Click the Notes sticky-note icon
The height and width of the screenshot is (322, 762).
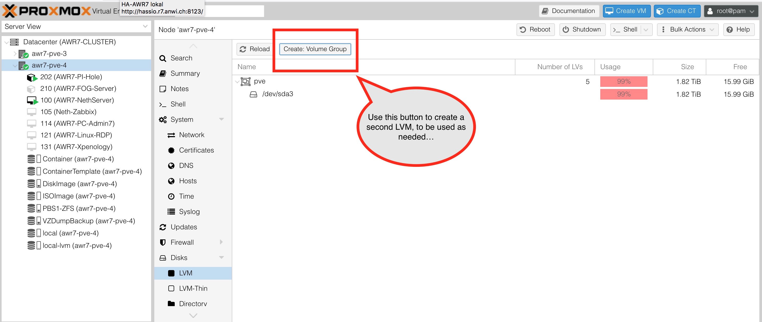163,89
